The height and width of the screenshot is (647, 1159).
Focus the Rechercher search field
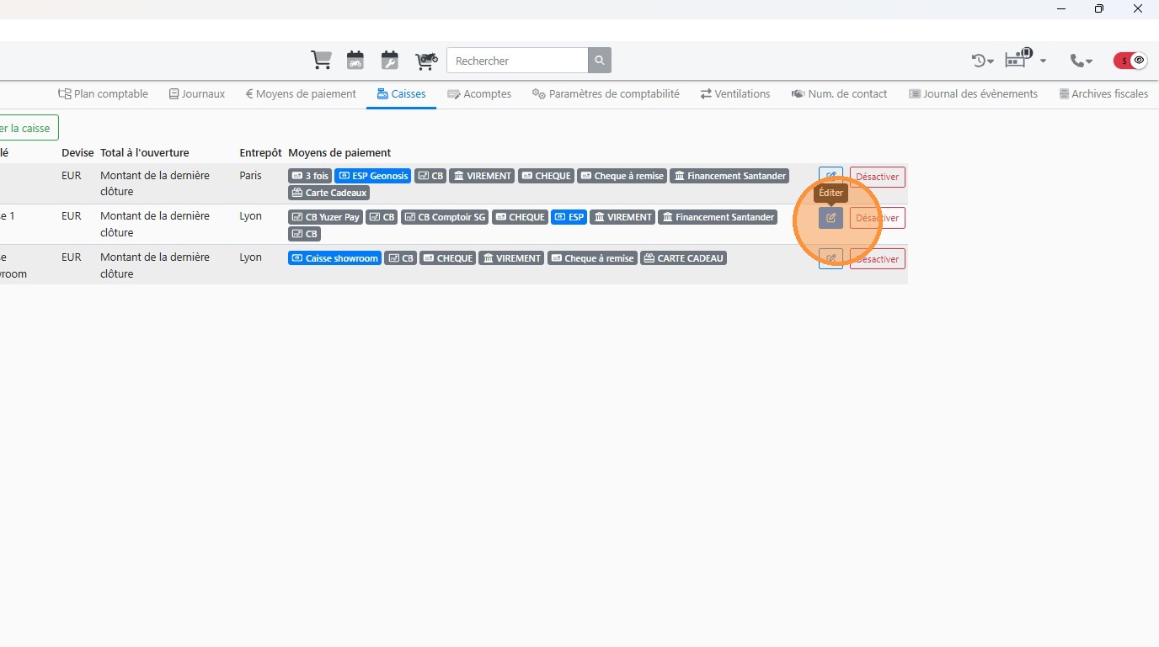coord(517,61)
